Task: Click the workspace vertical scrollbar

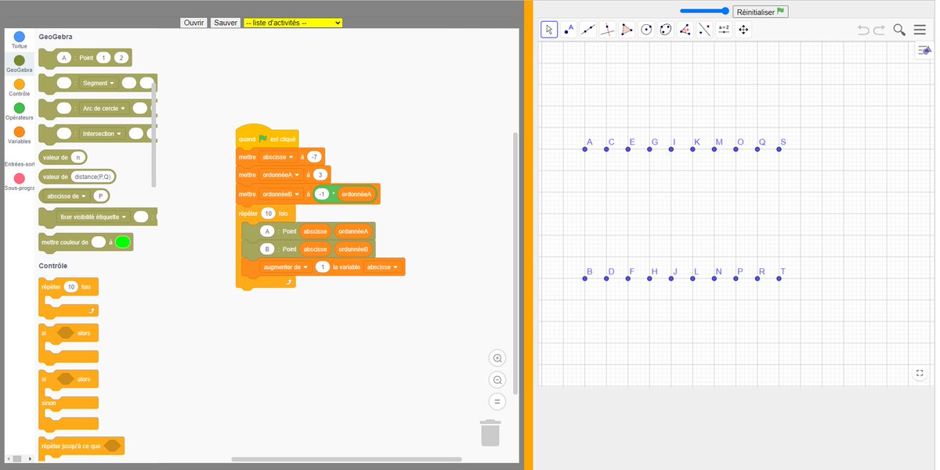Action: point(515,263)
